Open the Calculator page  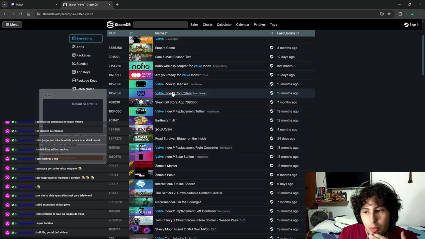(x=224, y=25)
